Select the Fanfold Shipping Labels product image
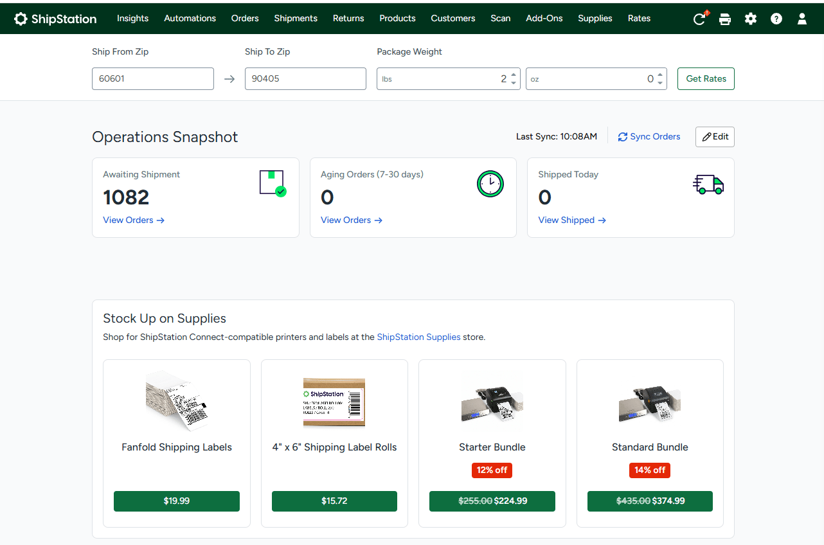 pyautogui.click(x=177, y=400)
